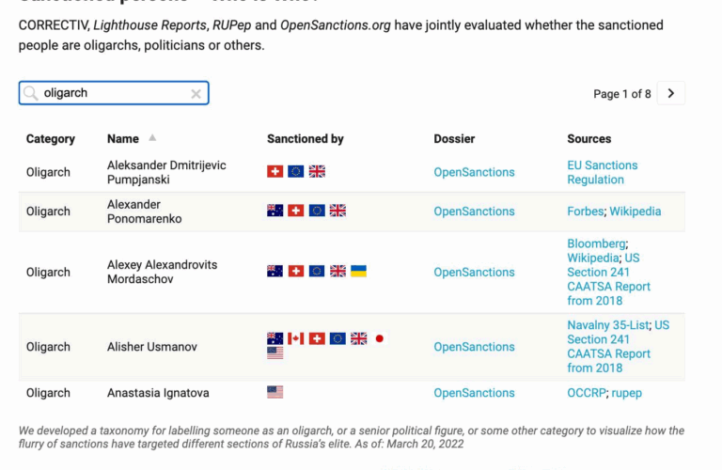This screenshot has width=722, height=470.
Task: Open Bloomberg source for Mordaschov
Action: tap(596, 243)
